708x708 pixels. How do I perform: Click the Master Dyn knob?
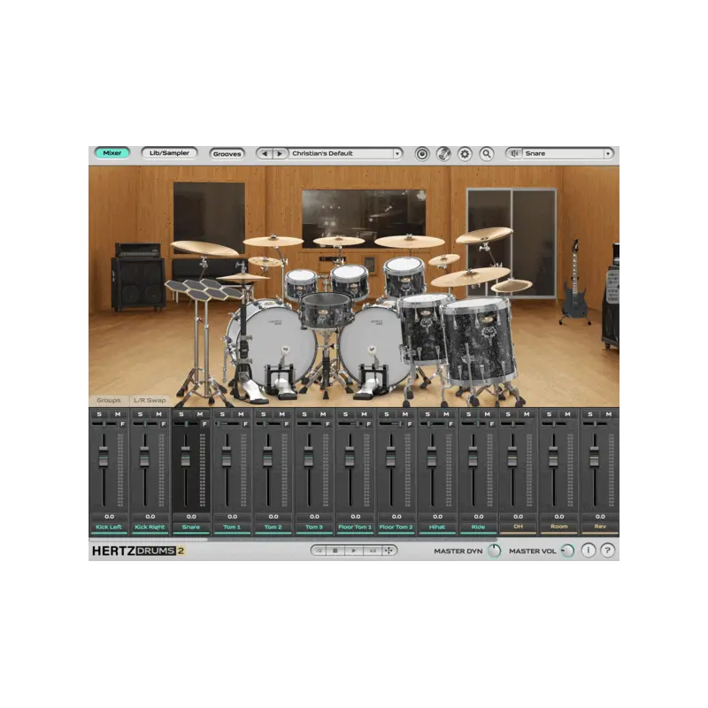(494, 550)
